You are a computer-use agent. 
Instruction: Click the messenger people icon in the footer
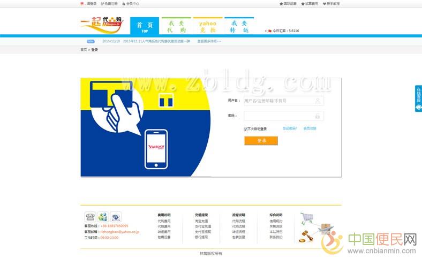(103, 217)
